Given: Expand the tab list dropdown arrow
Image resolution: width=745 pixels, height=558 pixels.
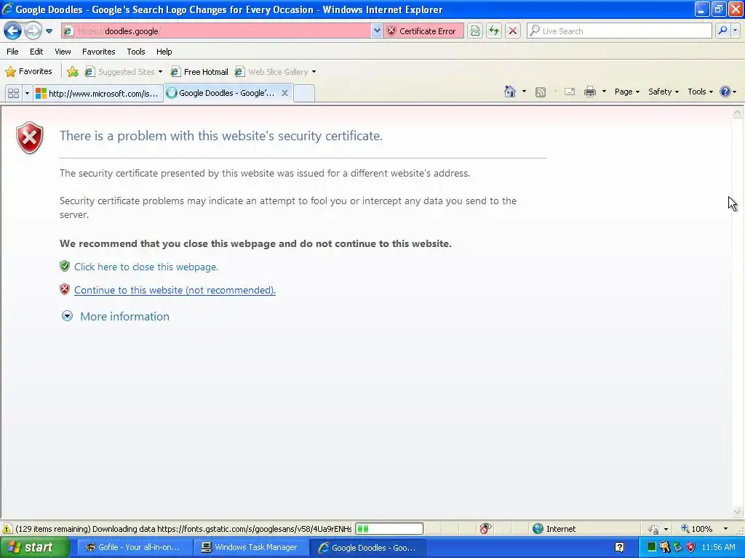Looking at the screenshot, I should [x=27, y=93].
